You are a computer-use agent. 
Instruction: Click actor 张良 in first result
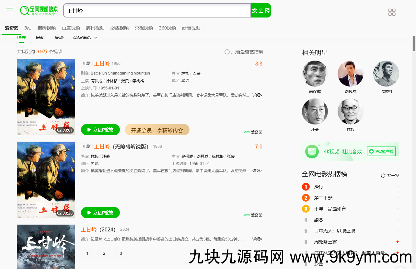(125, 81)
